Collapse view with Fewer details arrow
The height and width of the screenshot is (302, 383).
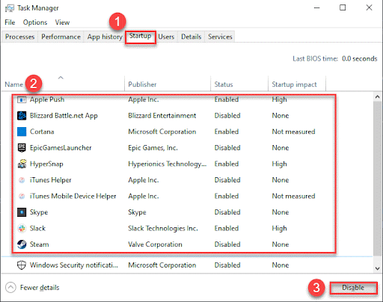tap(10, 288)
